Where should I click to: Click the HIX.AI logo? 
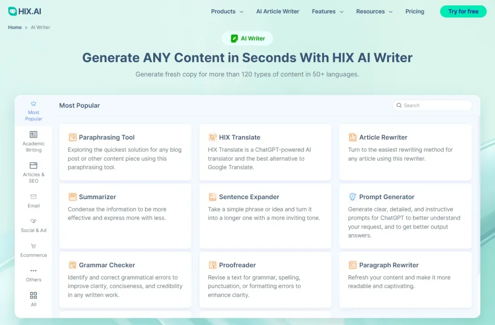click(24, 11)
